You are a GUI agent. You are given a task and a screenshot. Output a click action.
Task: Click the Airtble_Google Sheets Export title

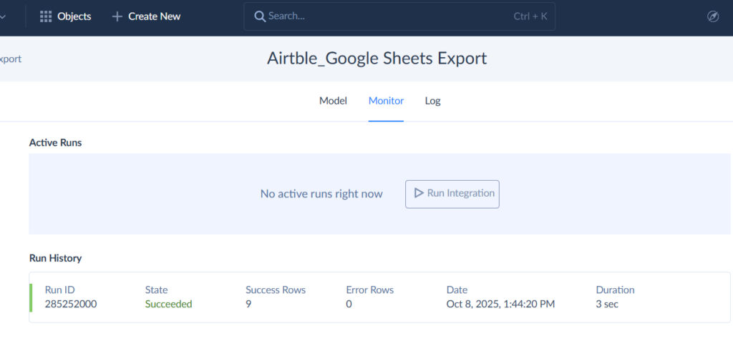[x=377, y=59]
